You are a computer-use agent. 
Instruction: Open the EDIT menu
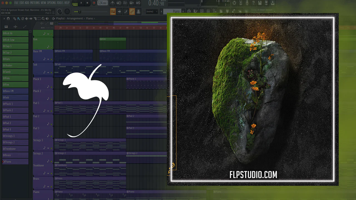click(x=21, y=3)
